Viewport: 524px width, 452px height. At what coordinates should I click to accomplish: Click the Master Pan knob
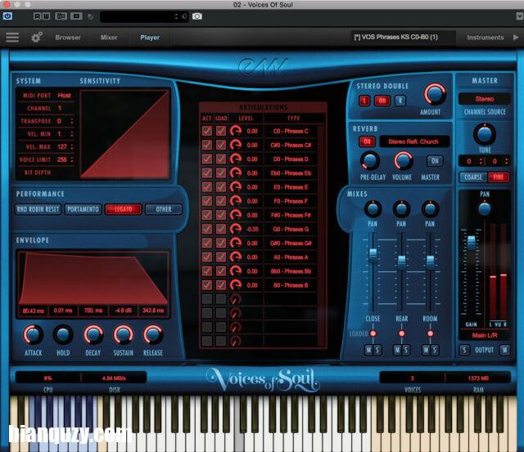click(x=484, y=209)
